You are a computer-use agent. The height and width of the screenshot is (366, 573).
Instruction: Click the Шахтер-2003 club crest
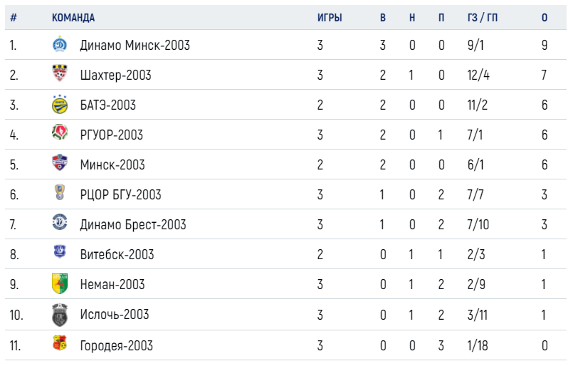60,73
